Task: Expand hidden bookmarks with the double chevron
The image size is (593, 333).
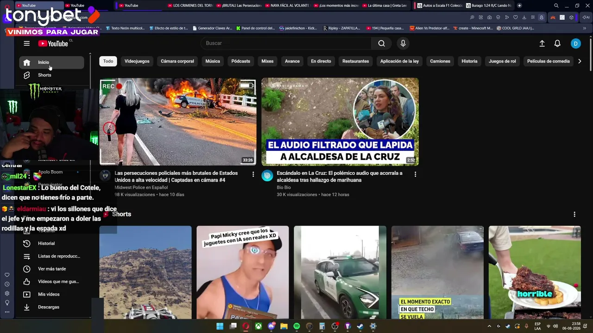Action: pos(585,28)
